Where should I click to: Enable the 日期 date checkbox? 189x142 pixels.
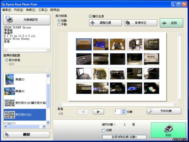pos(104,131)
